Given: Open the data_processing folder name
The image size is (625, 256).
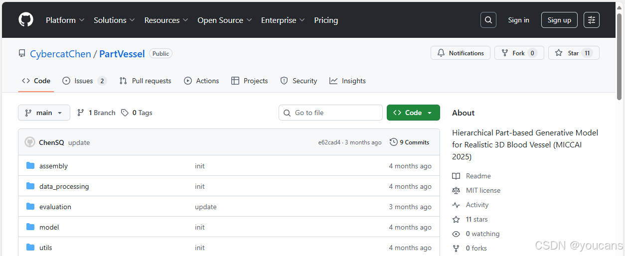Looking at the screenshot, I should [64, 186].
